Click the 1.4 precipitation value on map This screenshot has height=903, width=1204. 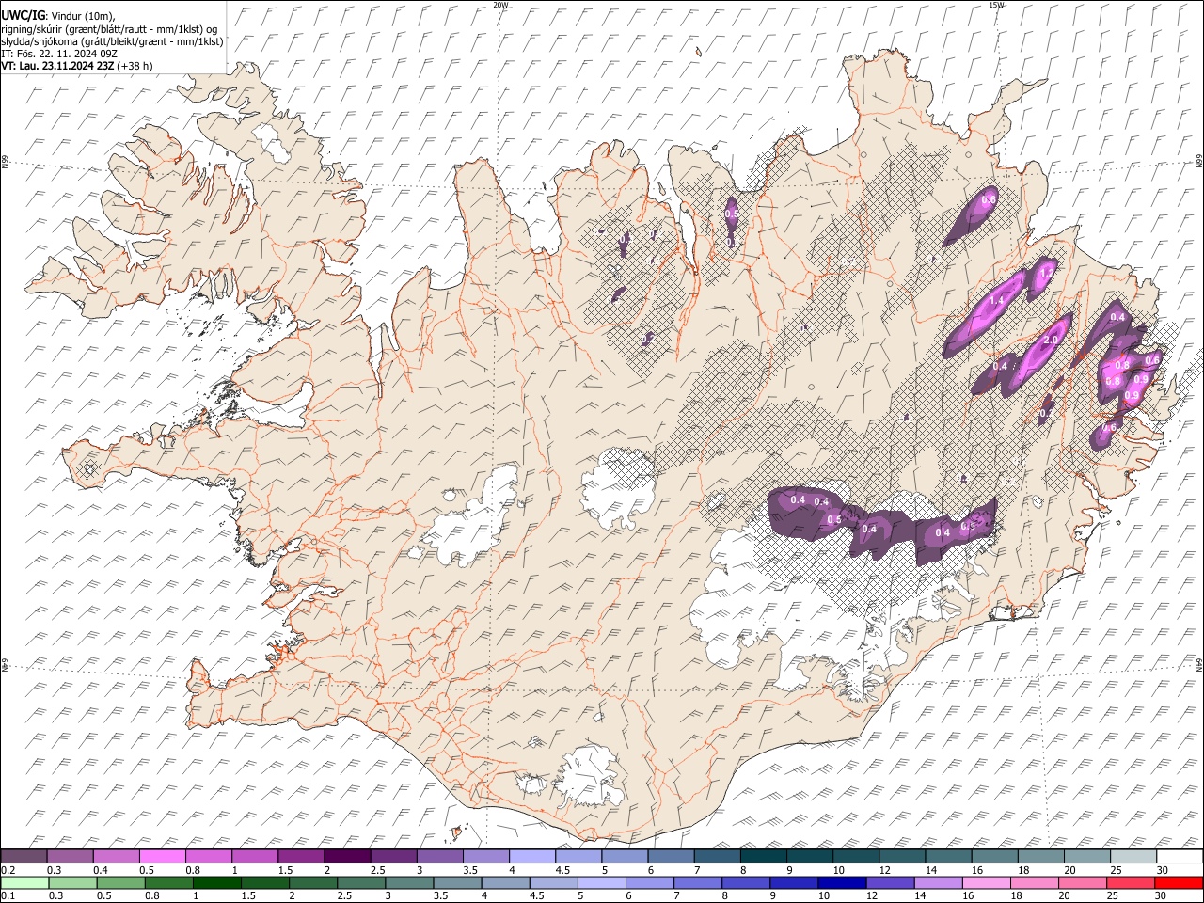[x=997, y=300]
